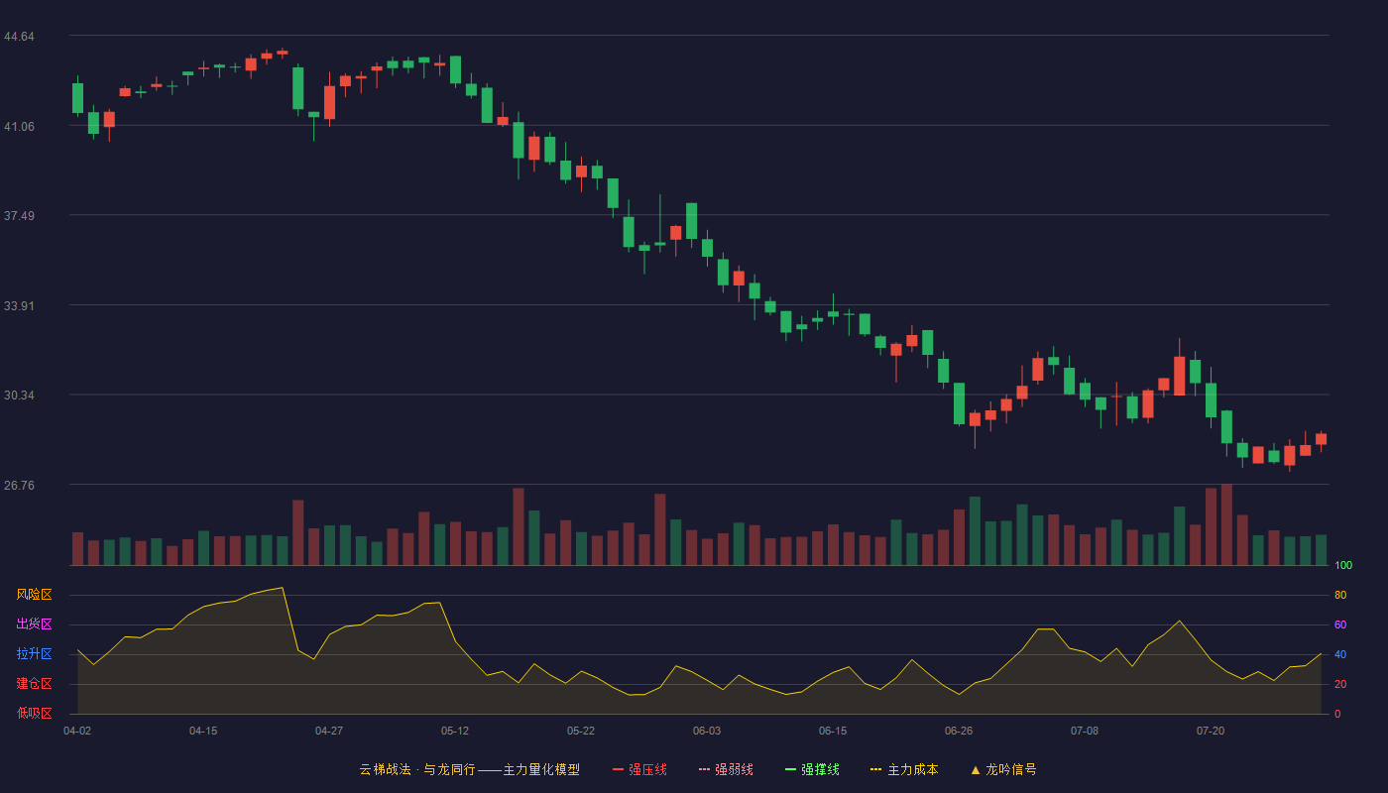Click the 60 value on the indicator scale

click(x=1340, y=624)
